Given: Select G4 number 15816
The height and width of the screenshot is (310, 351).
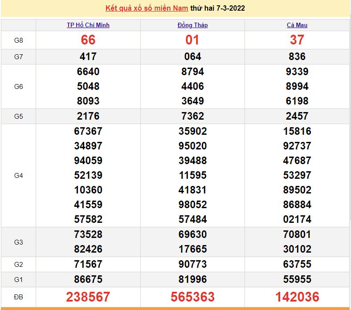Looking at the screenshot, I should click(x=297, y=131).
